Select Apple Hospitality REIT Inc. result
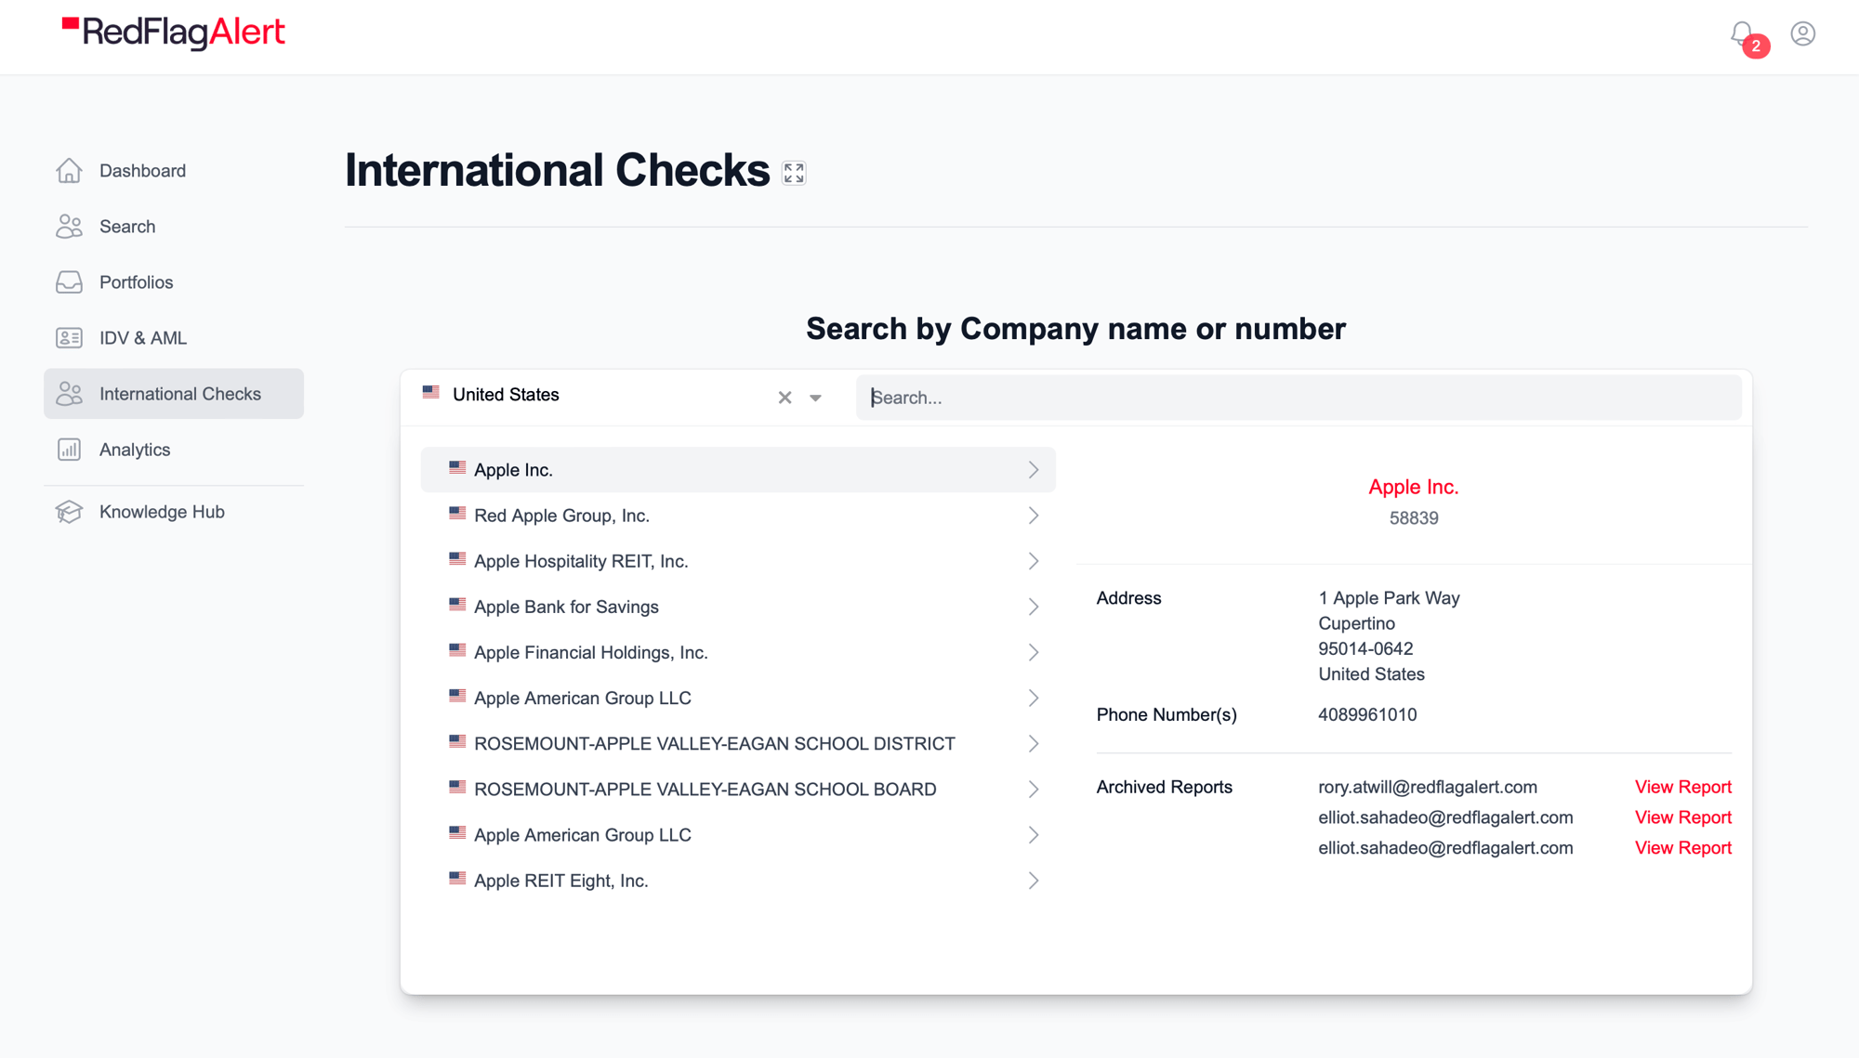 742,560
